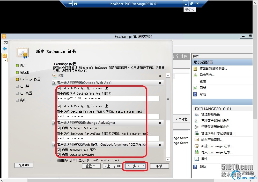Screen dimensions: 258x182
Task: Collapse the Exchange ActiveSync section chevron
Action: [x=160, y=123]
